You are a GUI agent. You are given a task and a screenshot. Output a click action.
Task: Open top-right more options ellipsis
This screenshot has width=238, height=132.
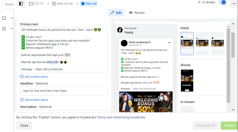point(234,4)
